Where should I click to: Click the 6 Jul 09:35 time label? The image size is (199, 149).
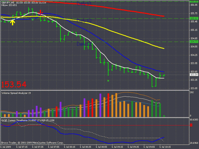(x=133, y=147)
